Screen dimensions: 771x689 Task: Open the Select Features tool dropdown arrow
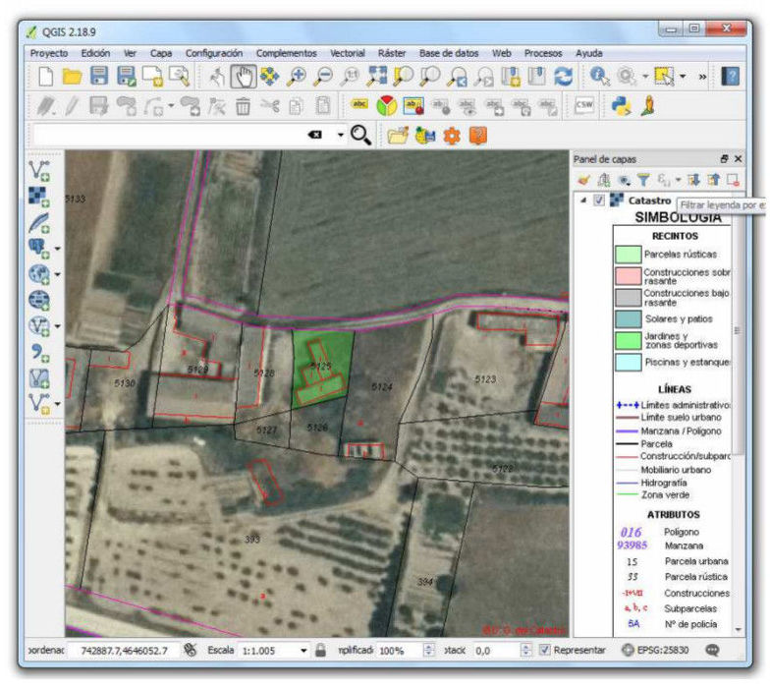683,77
